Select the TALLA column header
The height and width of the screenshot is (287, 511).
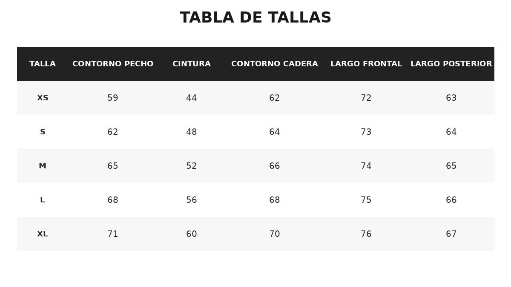pyautogui.click(x=43, y=64)
